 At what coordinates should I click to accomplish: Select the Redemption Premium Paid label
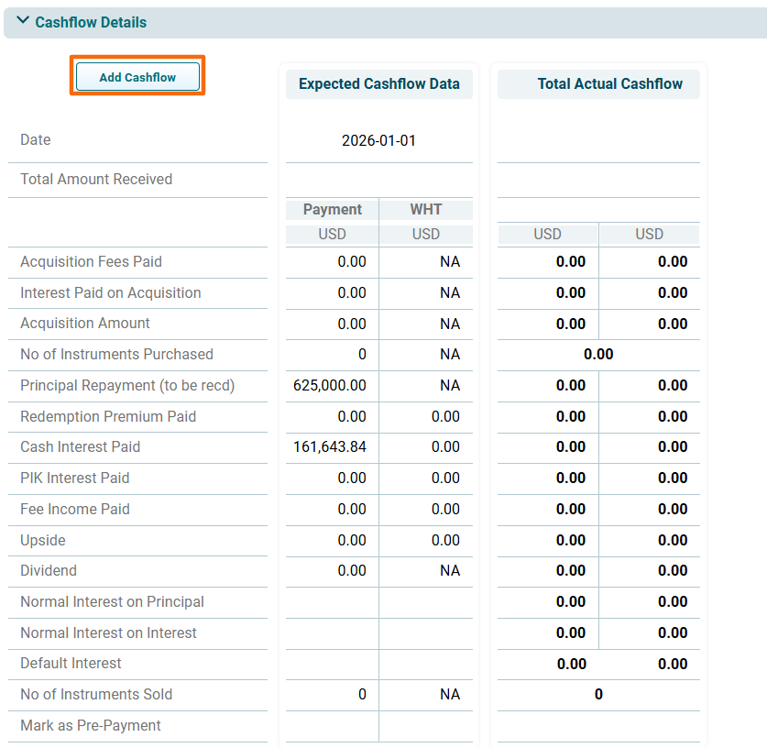tap(108, 417)
